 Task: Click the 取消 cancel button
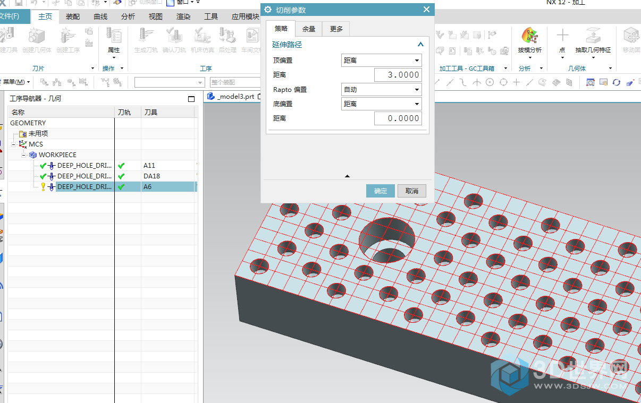[412, 191]
